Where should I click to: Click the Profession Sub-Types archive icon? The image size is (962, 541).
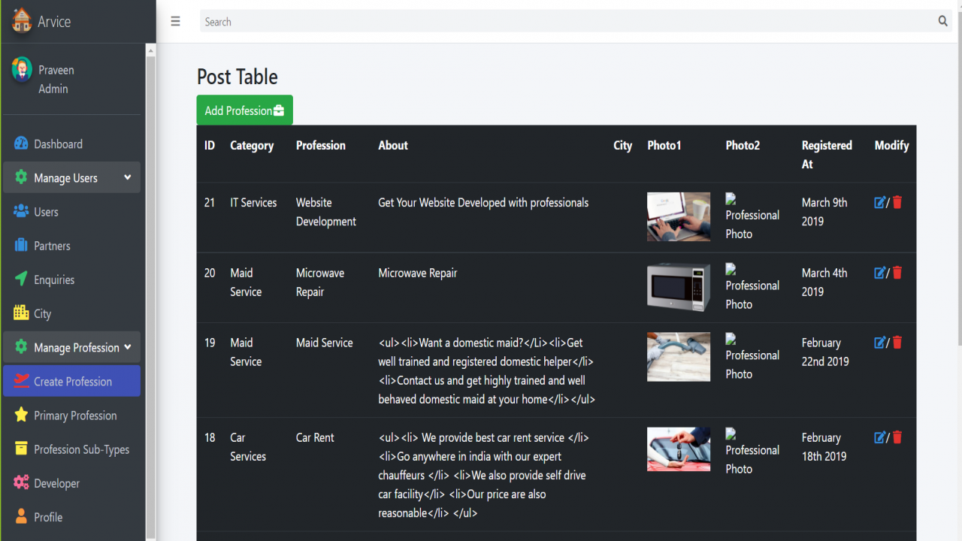pyautogui.click(x=21, y=449)
